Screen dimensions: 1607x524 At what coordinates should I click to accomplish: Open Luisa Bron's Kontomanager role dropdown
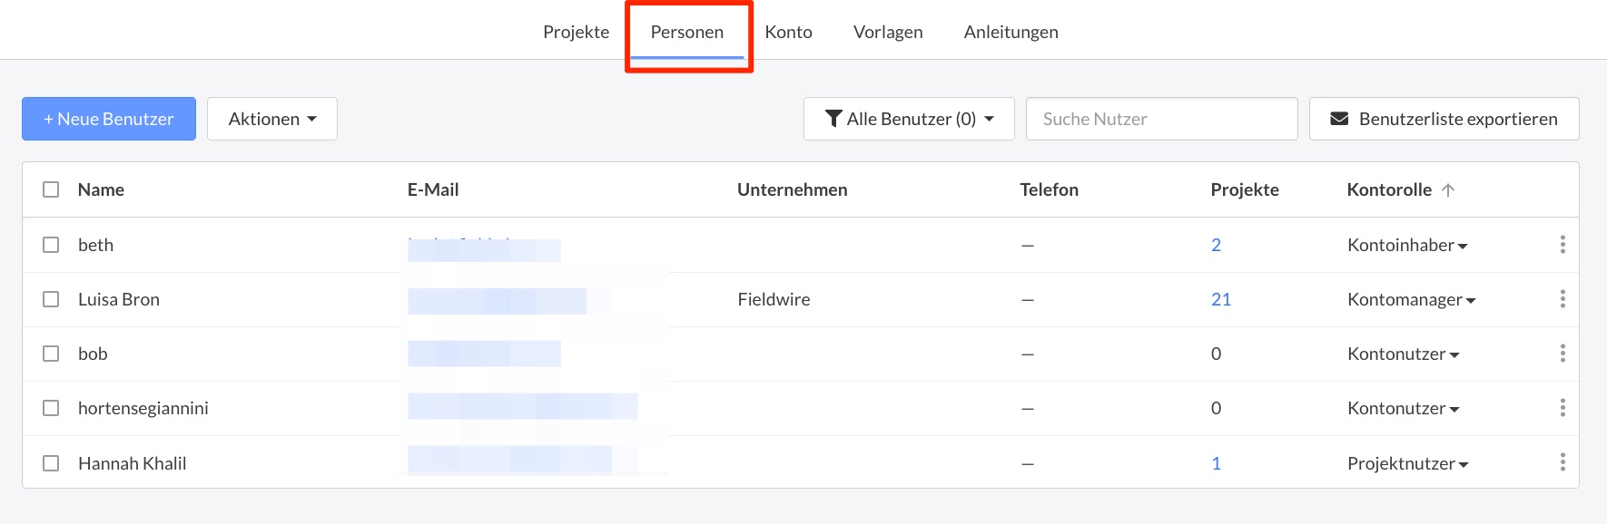pyautogui.click(x=1412, y=299)
